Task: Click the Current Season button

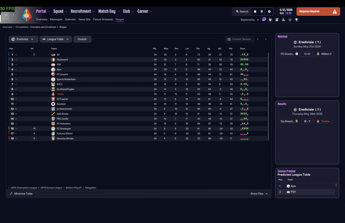Action: coord(239,39)
